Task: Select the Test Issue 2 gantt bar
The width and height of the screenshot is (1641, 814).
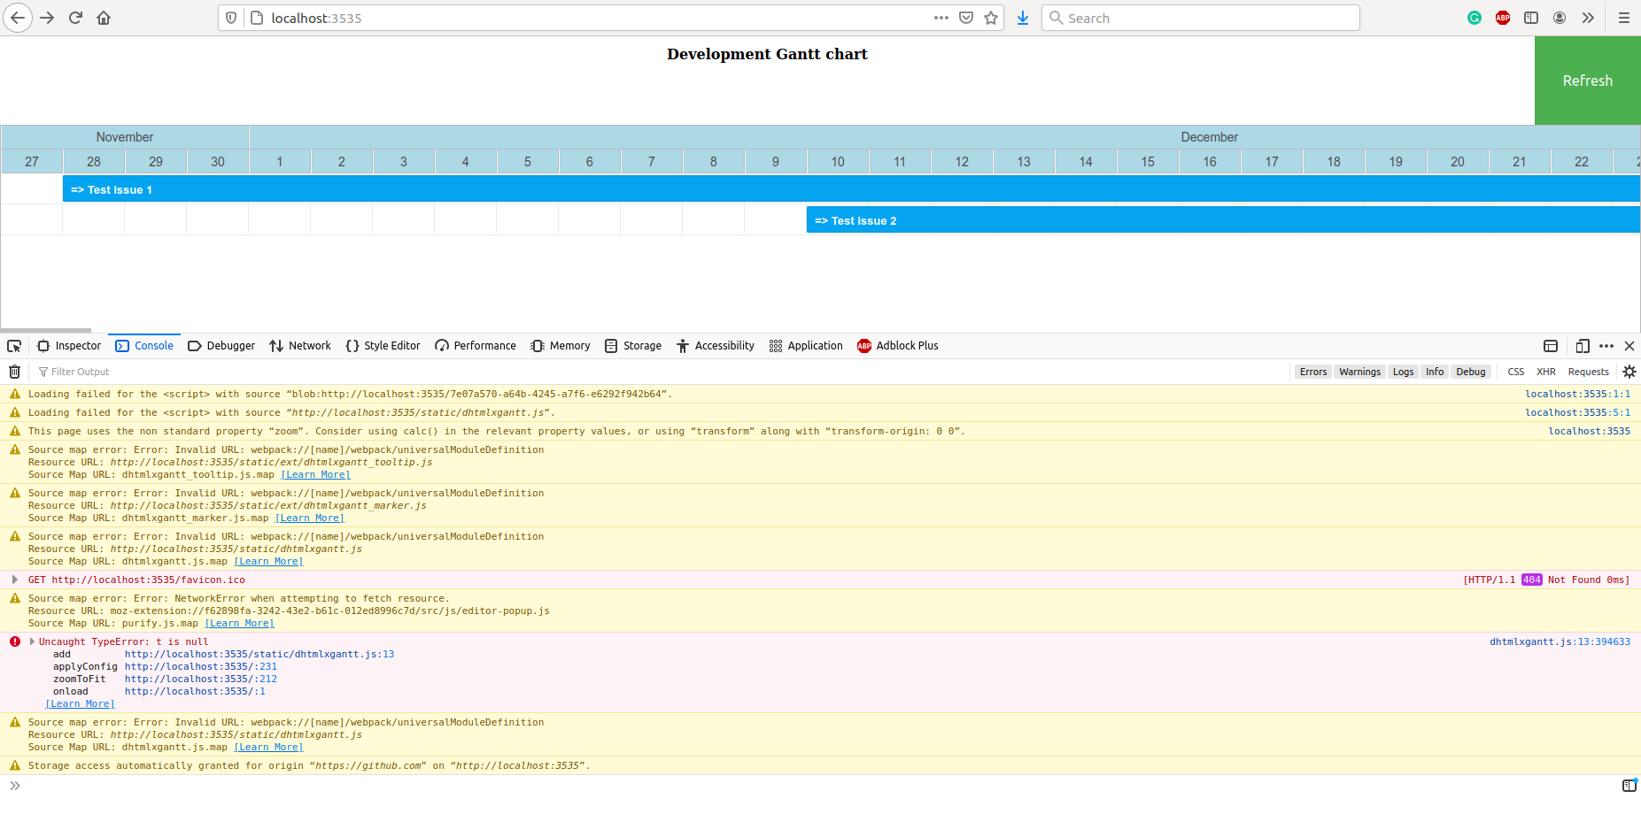Action: 1223,220
